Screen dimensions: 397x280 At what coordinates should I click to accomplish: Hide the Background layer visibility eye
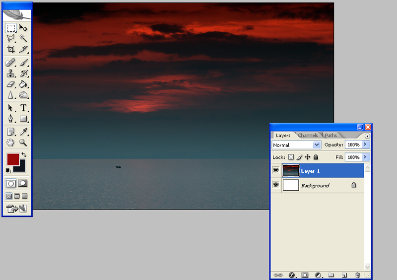pos(276,185)
